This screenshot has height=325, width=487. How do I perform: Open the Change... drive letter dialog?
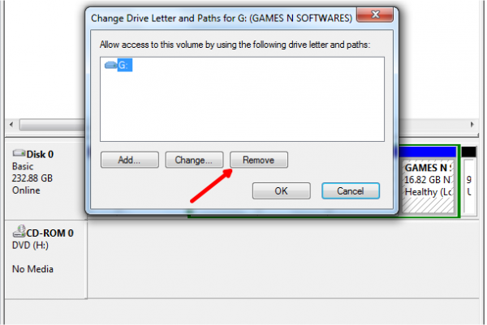pos(194,160)
